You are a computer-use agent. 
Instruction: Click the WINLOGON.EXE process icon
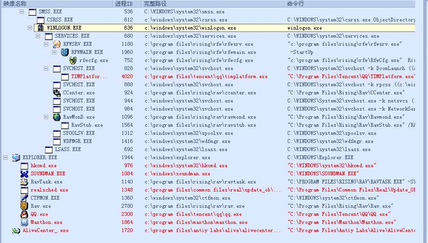[x=41, y=28]
